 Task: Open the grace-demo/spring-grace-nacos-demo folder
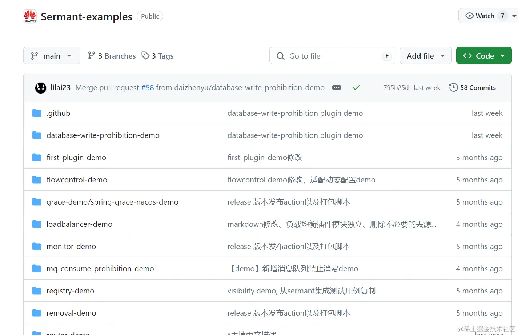click(x=112, y=202)
